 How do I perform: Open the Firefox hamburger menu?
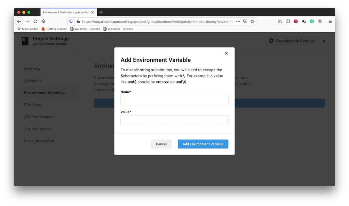point(330,21)
